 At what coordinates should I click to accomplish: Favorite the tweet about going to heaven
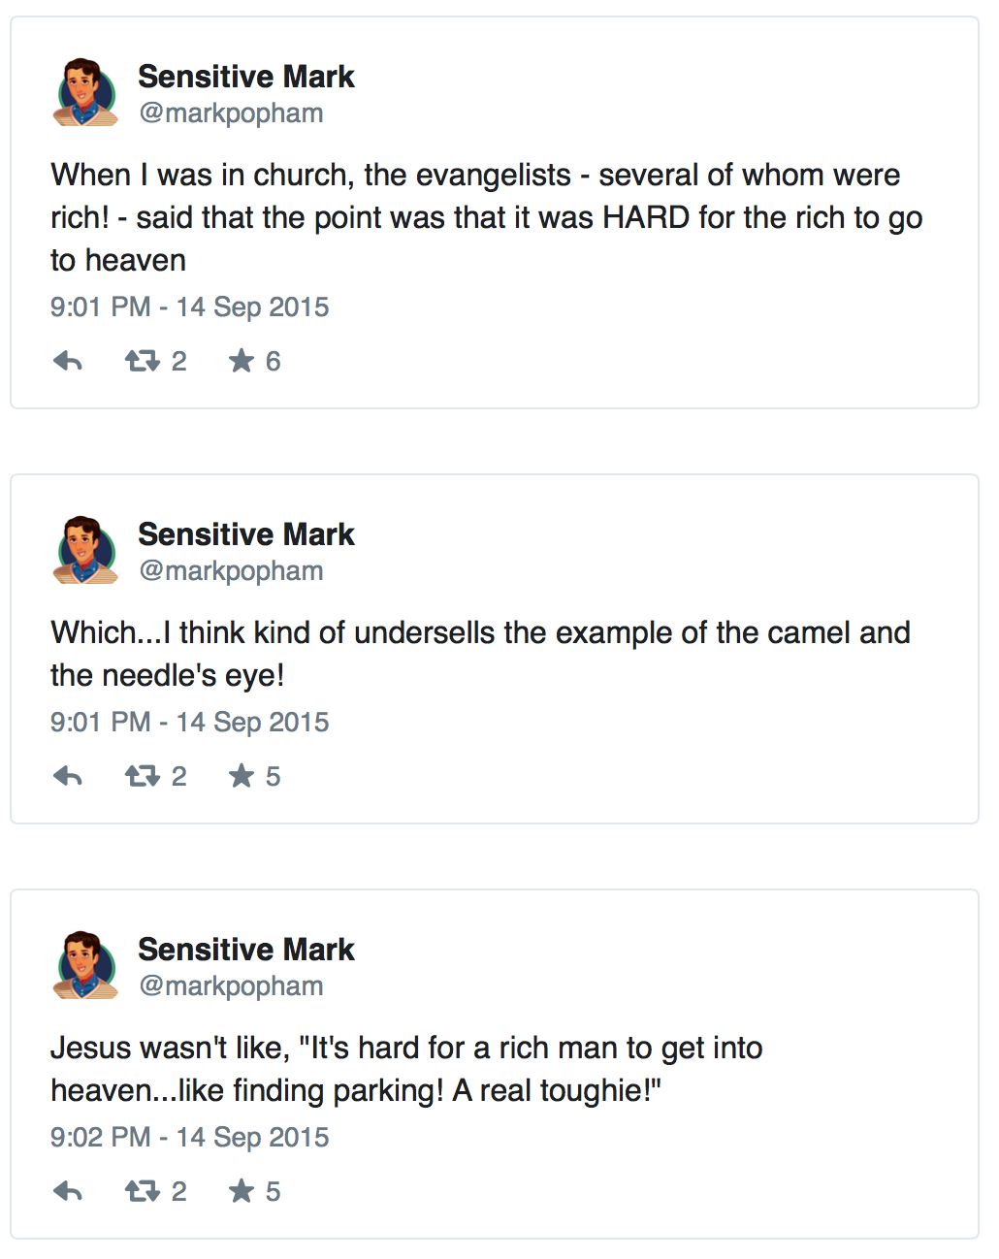coord(242,362)
